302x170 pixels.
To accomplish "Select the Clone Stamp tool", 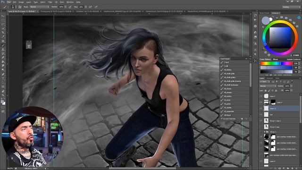I will coord(3,49).
